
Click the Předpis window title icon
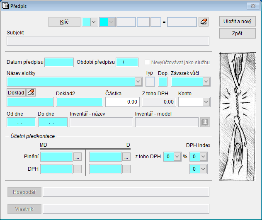[x=5, y=5]
